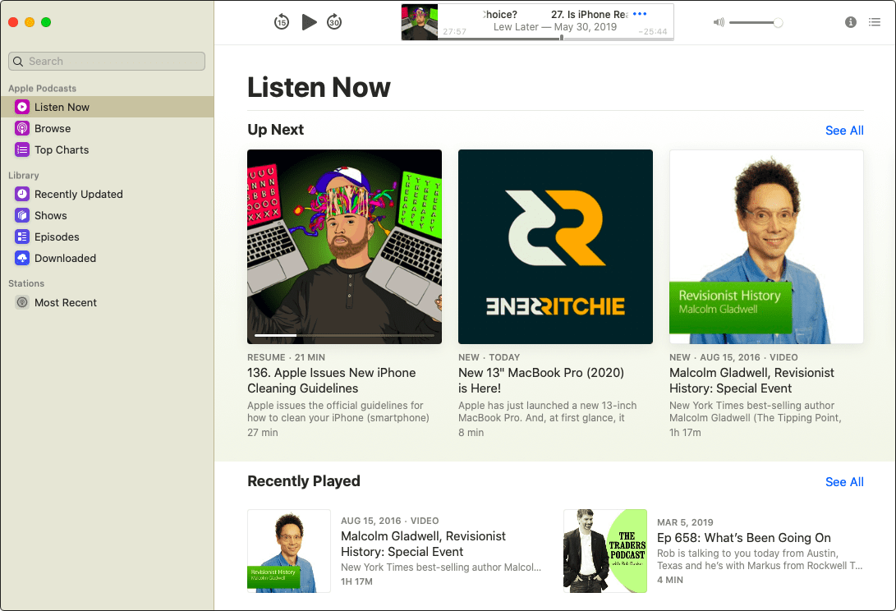Open the Lew Later episode artwork in Up Next
This screenshot has width=896, height=611.
344,246
